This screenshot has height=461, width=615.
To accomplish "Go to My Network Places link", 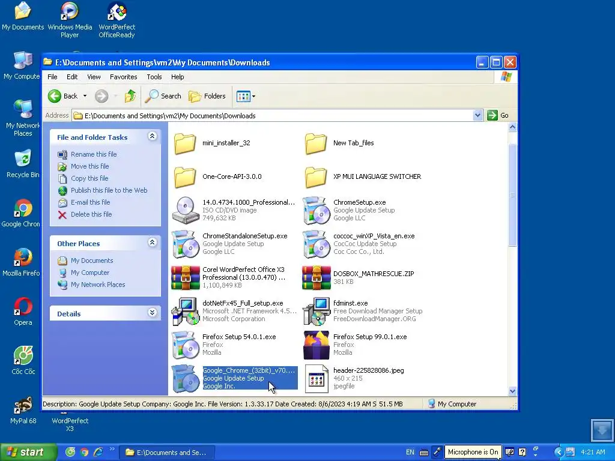I will [98, 285].
